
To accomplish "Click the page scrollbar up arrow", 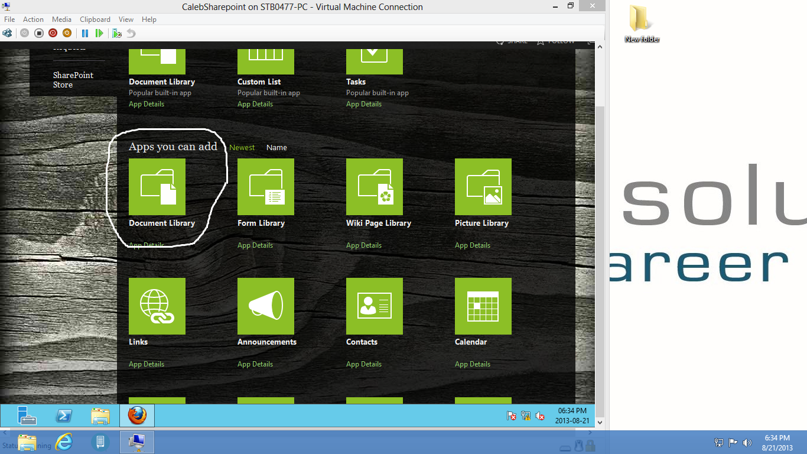I will (600, 47).
